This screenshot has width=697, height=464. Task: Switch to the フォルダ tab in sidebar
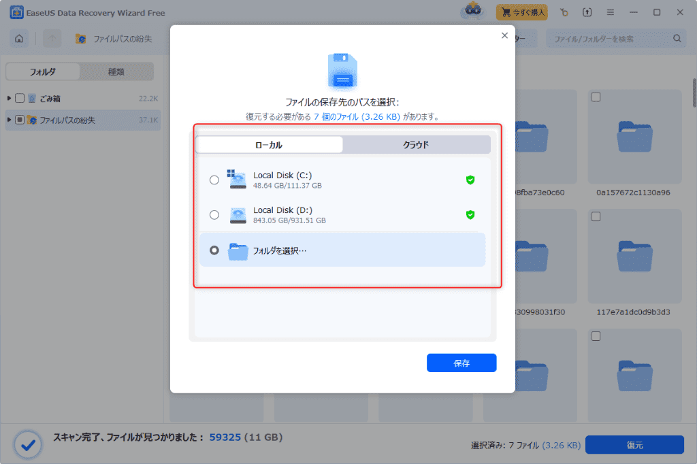pyautogui.click(x=43, y=71)
